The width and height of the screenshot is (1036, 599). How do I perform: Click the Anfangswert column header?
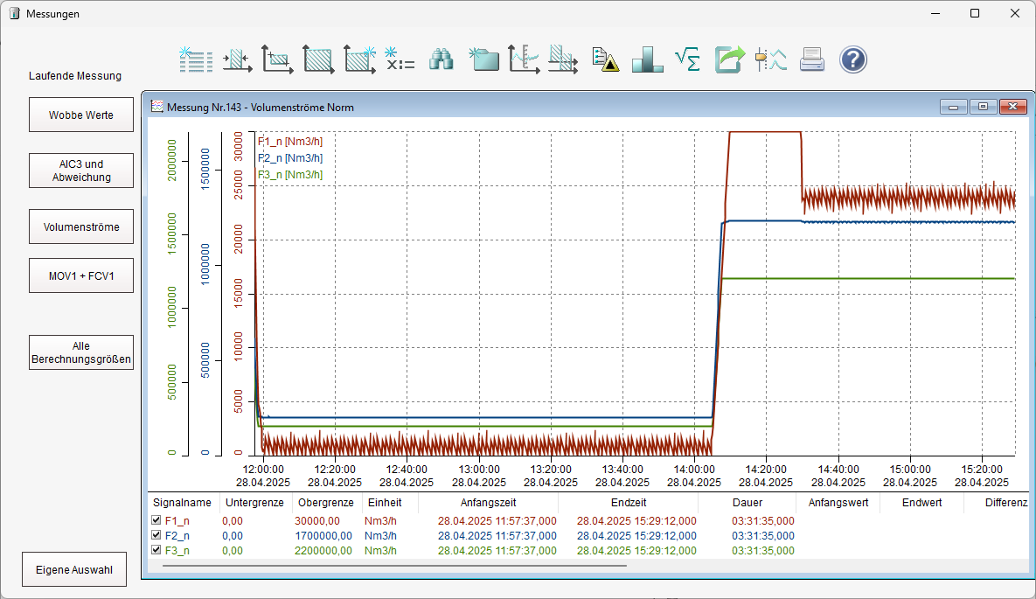pyautogui.click(x=838, y=503)
